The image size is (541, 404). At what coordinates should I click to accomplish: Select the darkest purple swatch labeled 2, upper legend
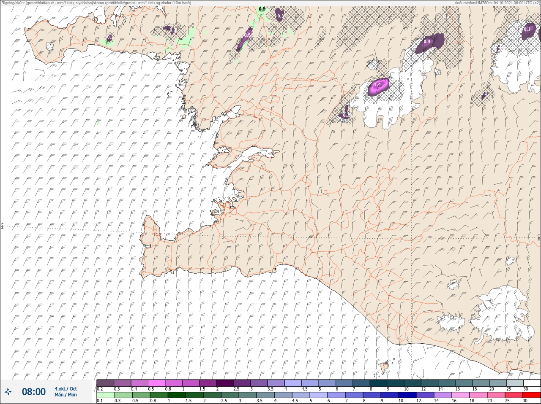click(x=225, y=383)
